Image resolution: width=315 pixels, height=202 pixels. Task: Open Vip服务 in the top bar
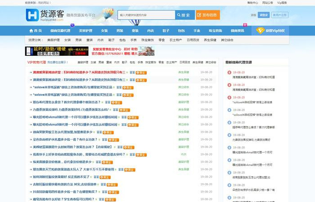282,3
